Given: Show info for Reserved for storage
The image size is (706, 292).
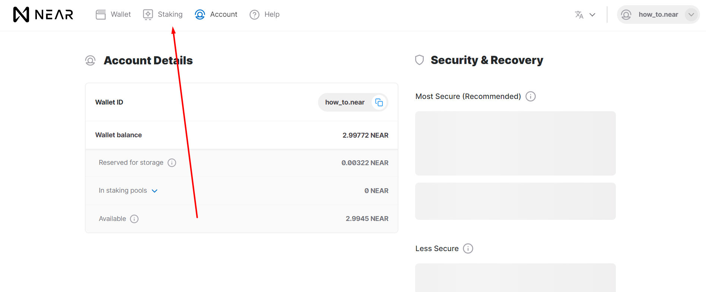Looking at the screenshot, I should pyautogui.click(x=172, y=163).
